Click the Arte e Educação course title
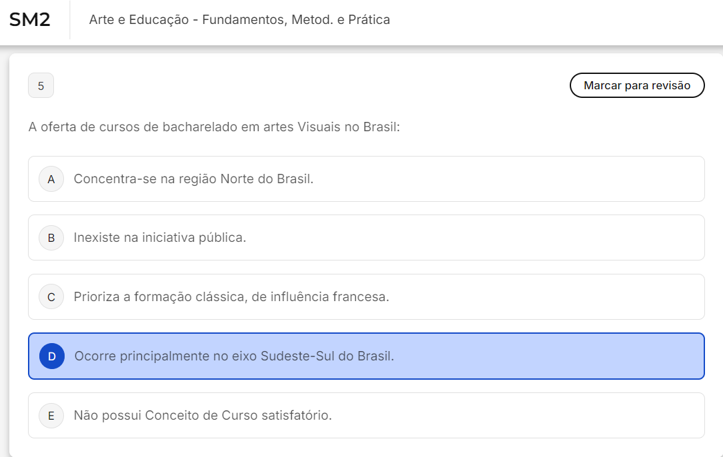Image resolution: width=723 pixels, height=457 pixels. coord(239,20)
